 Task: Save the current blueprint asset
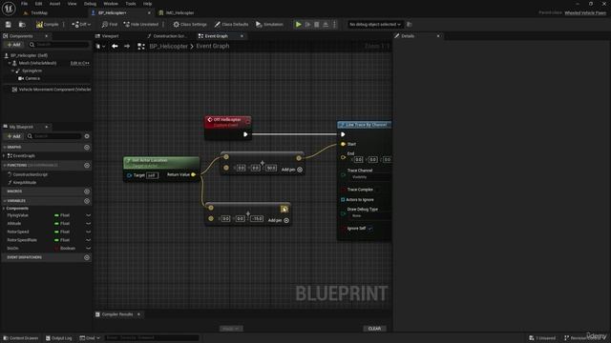click(x=9, y=25)
